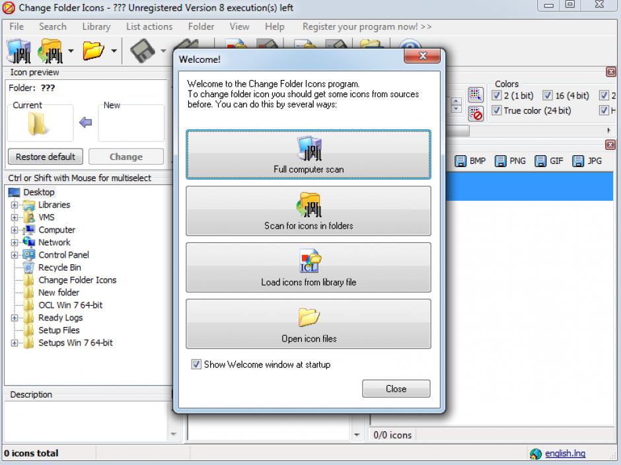Open the Search menu
The image size is (621, 465).
pos(53,26)
